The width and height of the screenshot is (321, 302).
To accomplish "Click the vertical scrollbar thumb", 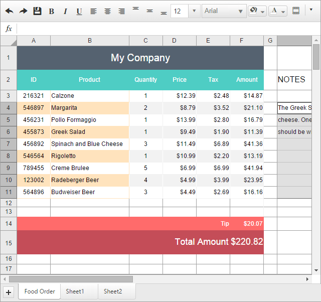I will pos(316,57).
